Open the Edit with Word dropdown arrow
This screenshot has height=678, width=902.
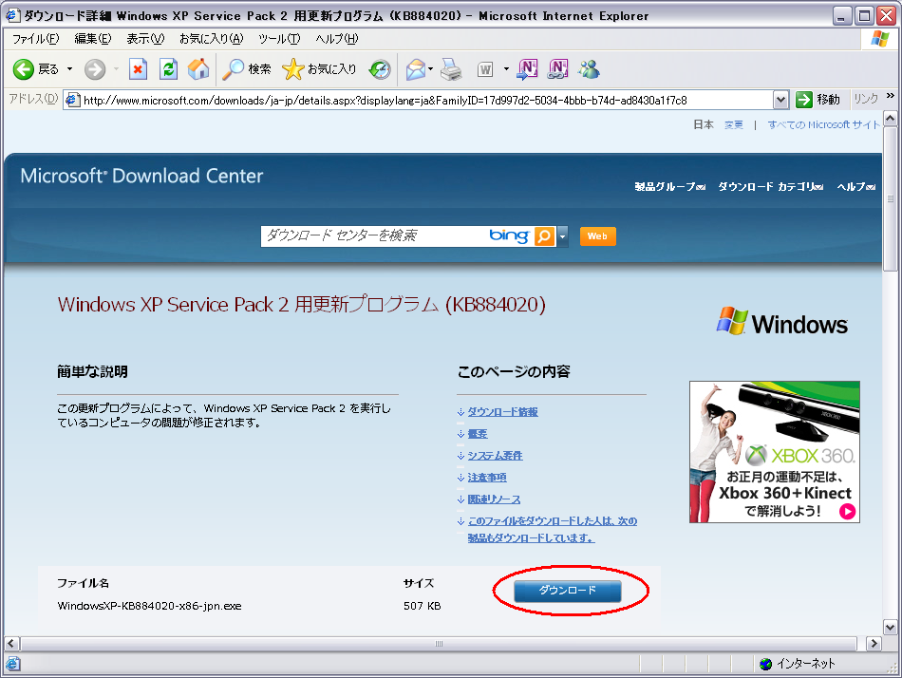point(506,69)
